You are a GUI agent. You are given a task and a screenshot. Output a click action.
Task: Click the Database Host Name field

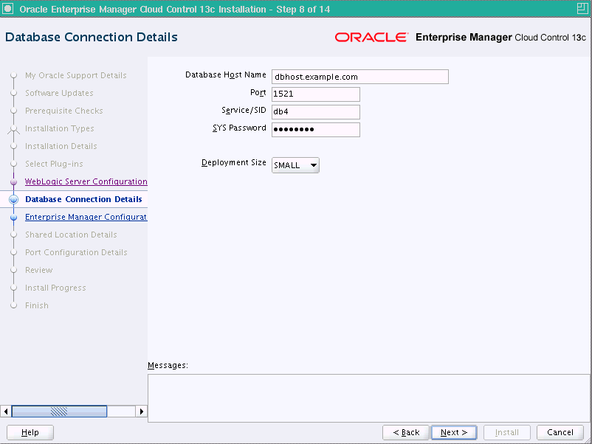click(359, 77)
